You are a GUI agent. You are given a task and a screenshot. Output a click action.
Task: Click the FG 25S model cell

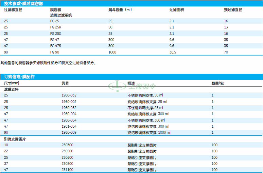(55, 34)
